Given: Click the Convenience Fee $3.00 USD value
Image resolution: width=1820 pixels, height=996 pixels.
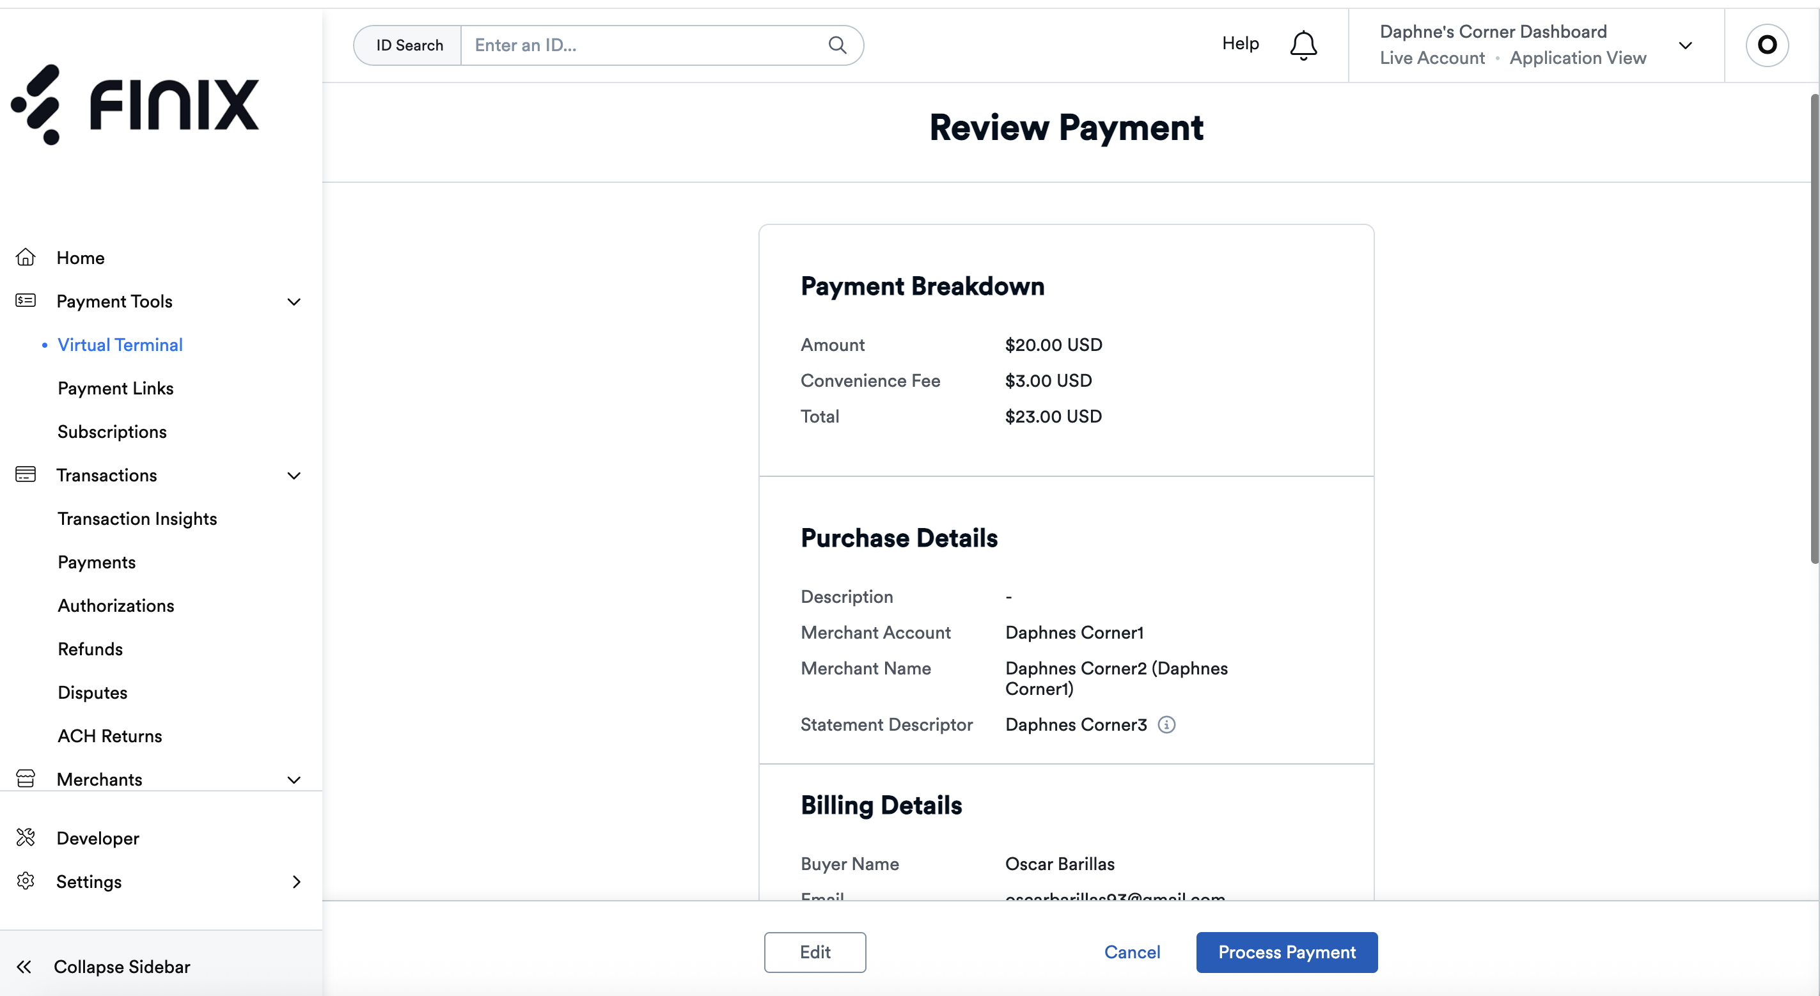Looking at the screenshot, I should pos(1049,381).
